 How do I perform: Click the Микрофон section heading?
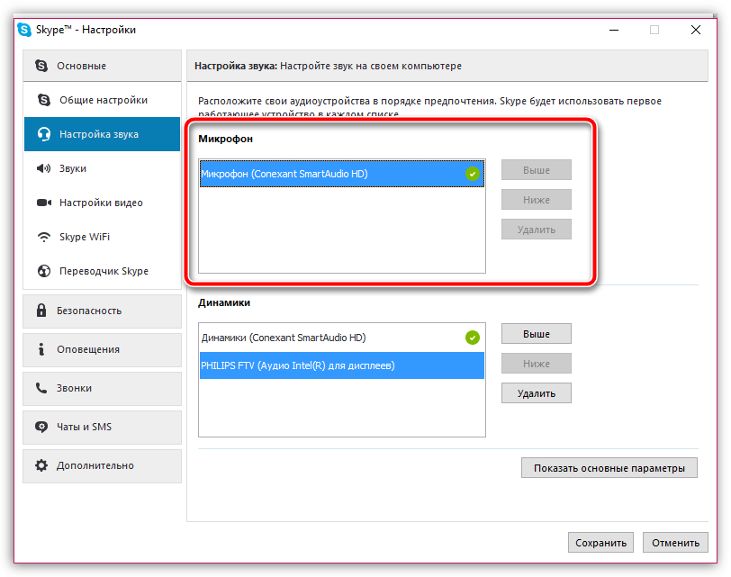pos(226,139)
